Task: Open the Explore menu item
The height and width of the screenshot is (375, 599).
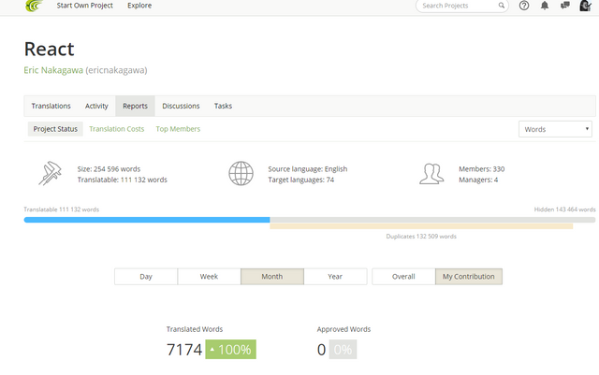Action: pos(139,6)
